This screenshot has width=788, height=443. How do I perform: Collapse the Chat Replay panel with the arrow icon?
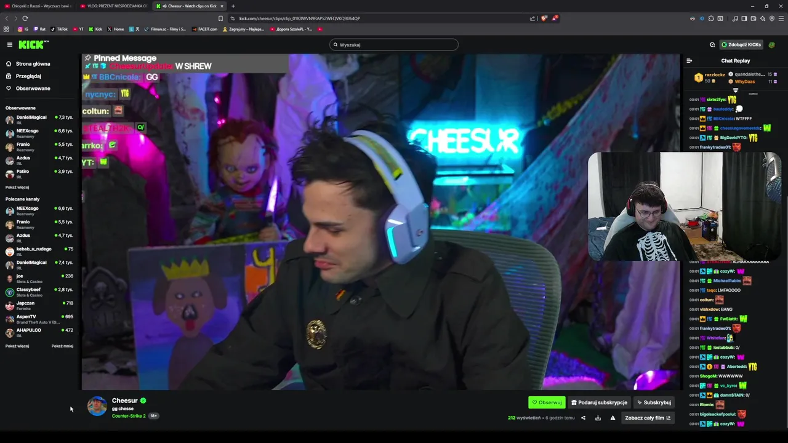[x=689, y=60]
